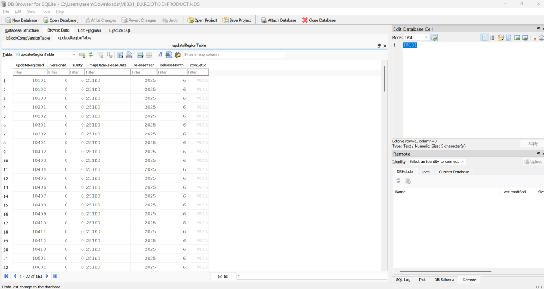
Task: Click the Filter in any column field
Action: 234,54
